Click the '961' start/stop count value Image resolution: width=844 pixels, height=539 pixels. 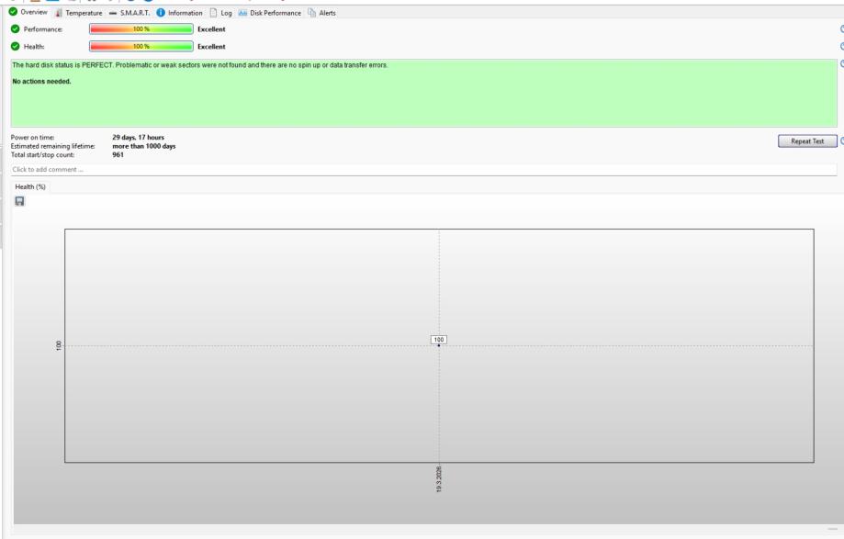click(x=118, y=154)
